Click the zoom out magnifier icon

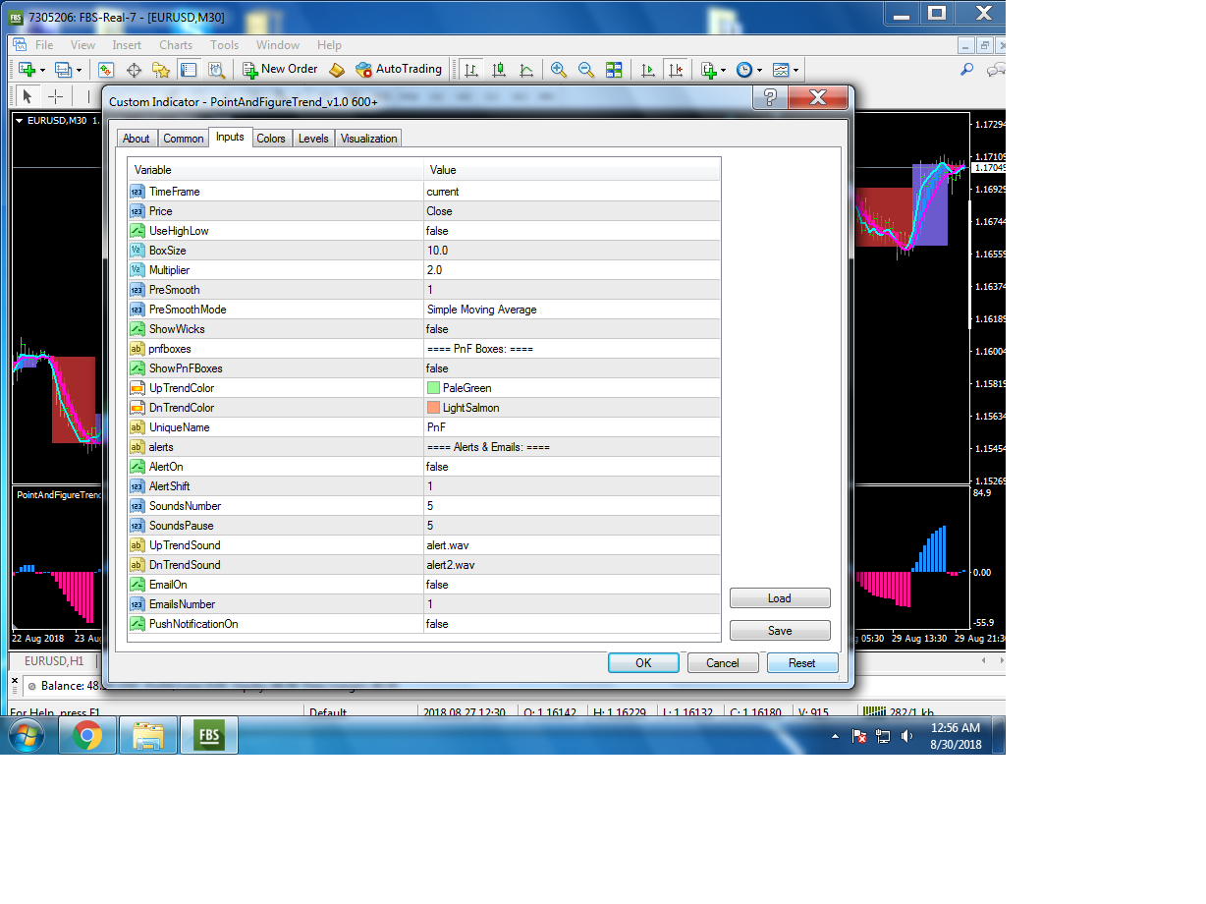click(x=586, y=70)
